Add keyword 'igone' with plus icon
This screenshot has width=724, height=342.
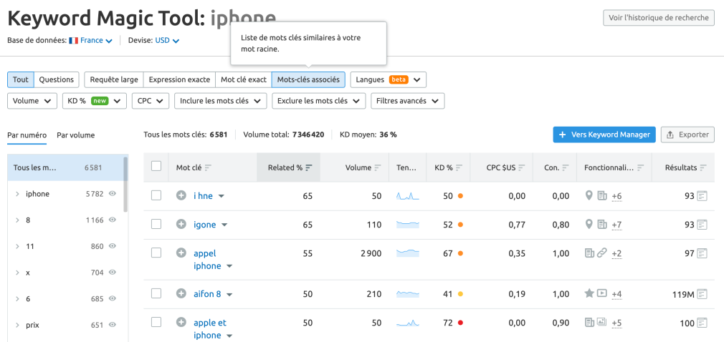click(x=181, y=225)
